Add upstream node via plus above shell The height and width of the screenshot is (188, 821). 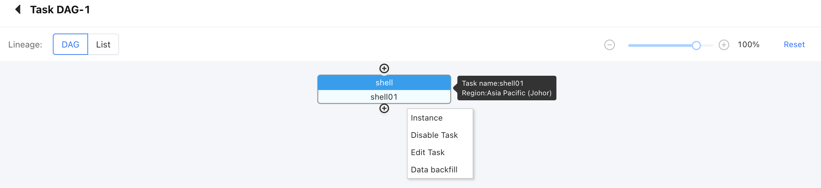pos(384,68)
